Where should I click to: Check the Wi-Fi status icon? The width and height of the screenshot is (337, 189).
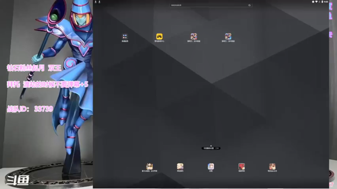coord(316,2)
